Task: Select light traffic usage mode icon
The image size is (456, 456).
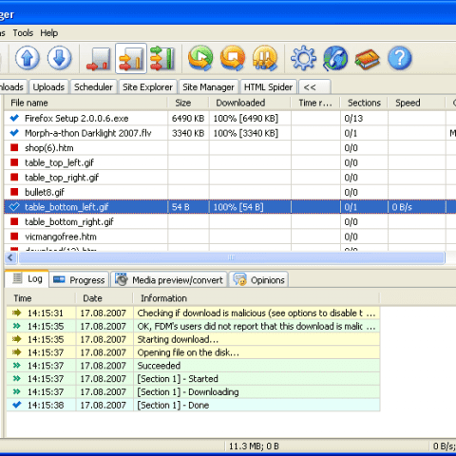Action: click(x=99, y=58)
